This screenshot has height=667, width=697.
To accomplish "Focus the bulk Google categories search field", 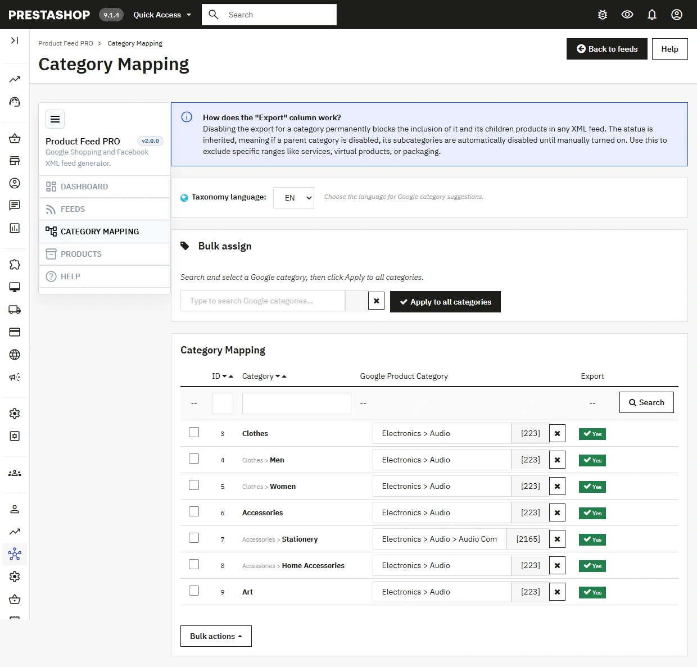I will coord(262,301).
